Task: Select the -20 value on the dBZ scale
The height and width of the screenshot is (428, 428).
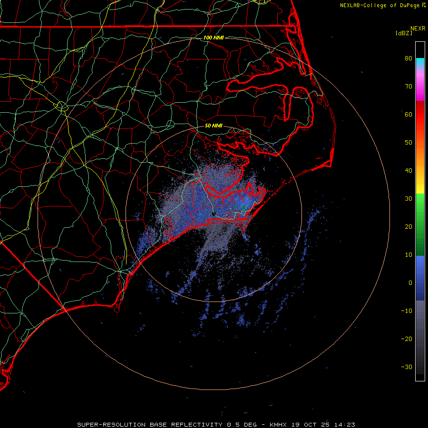Action: [x=407, y=339]
